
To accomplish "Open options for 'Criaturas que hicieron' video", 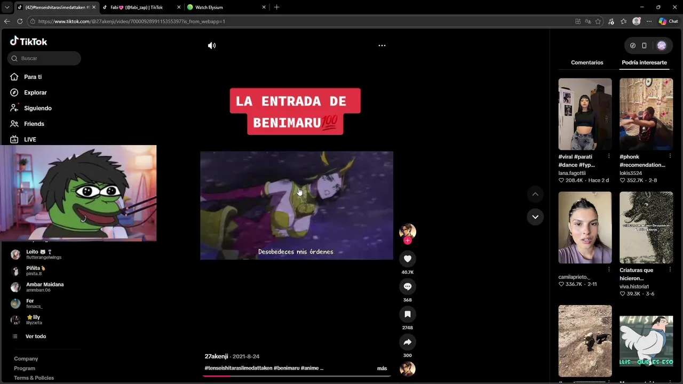I will pos(670,270).
